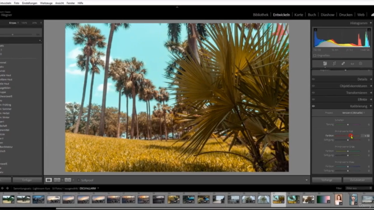This screenshot has width=374, height=210.
Task: Expand the Effekte panel
Action: [370, 99]
